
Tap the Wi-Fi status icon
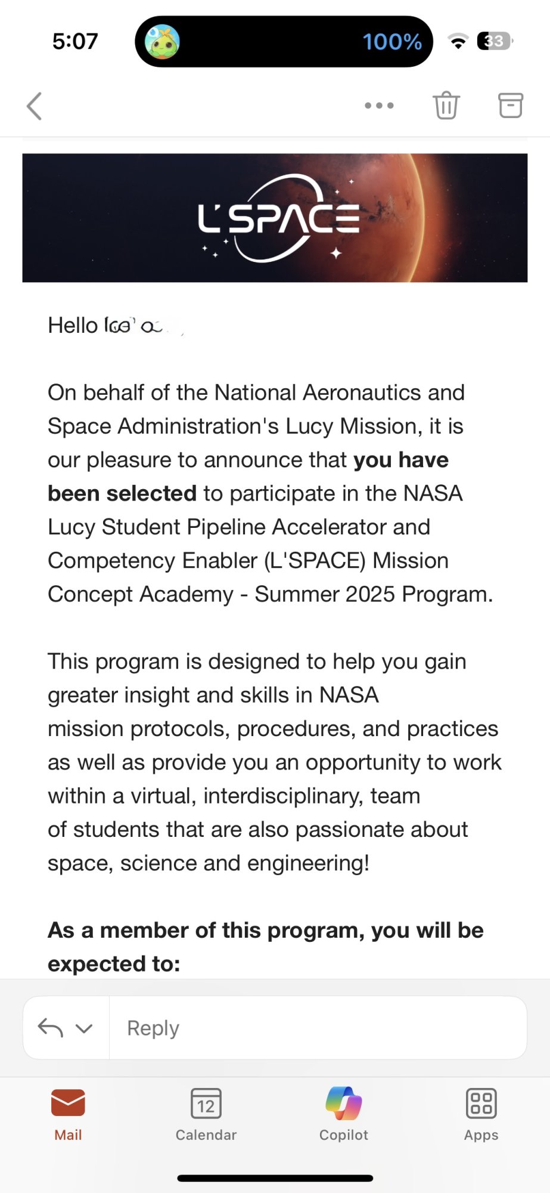[x=458, y=42]
